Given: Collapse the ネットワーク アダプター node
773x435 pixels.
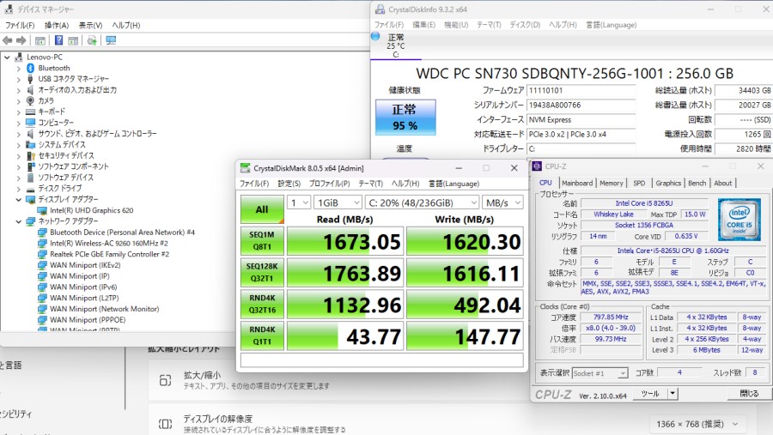Looking at the screenshot, I should pyautogui.click(x=19, y=221).
